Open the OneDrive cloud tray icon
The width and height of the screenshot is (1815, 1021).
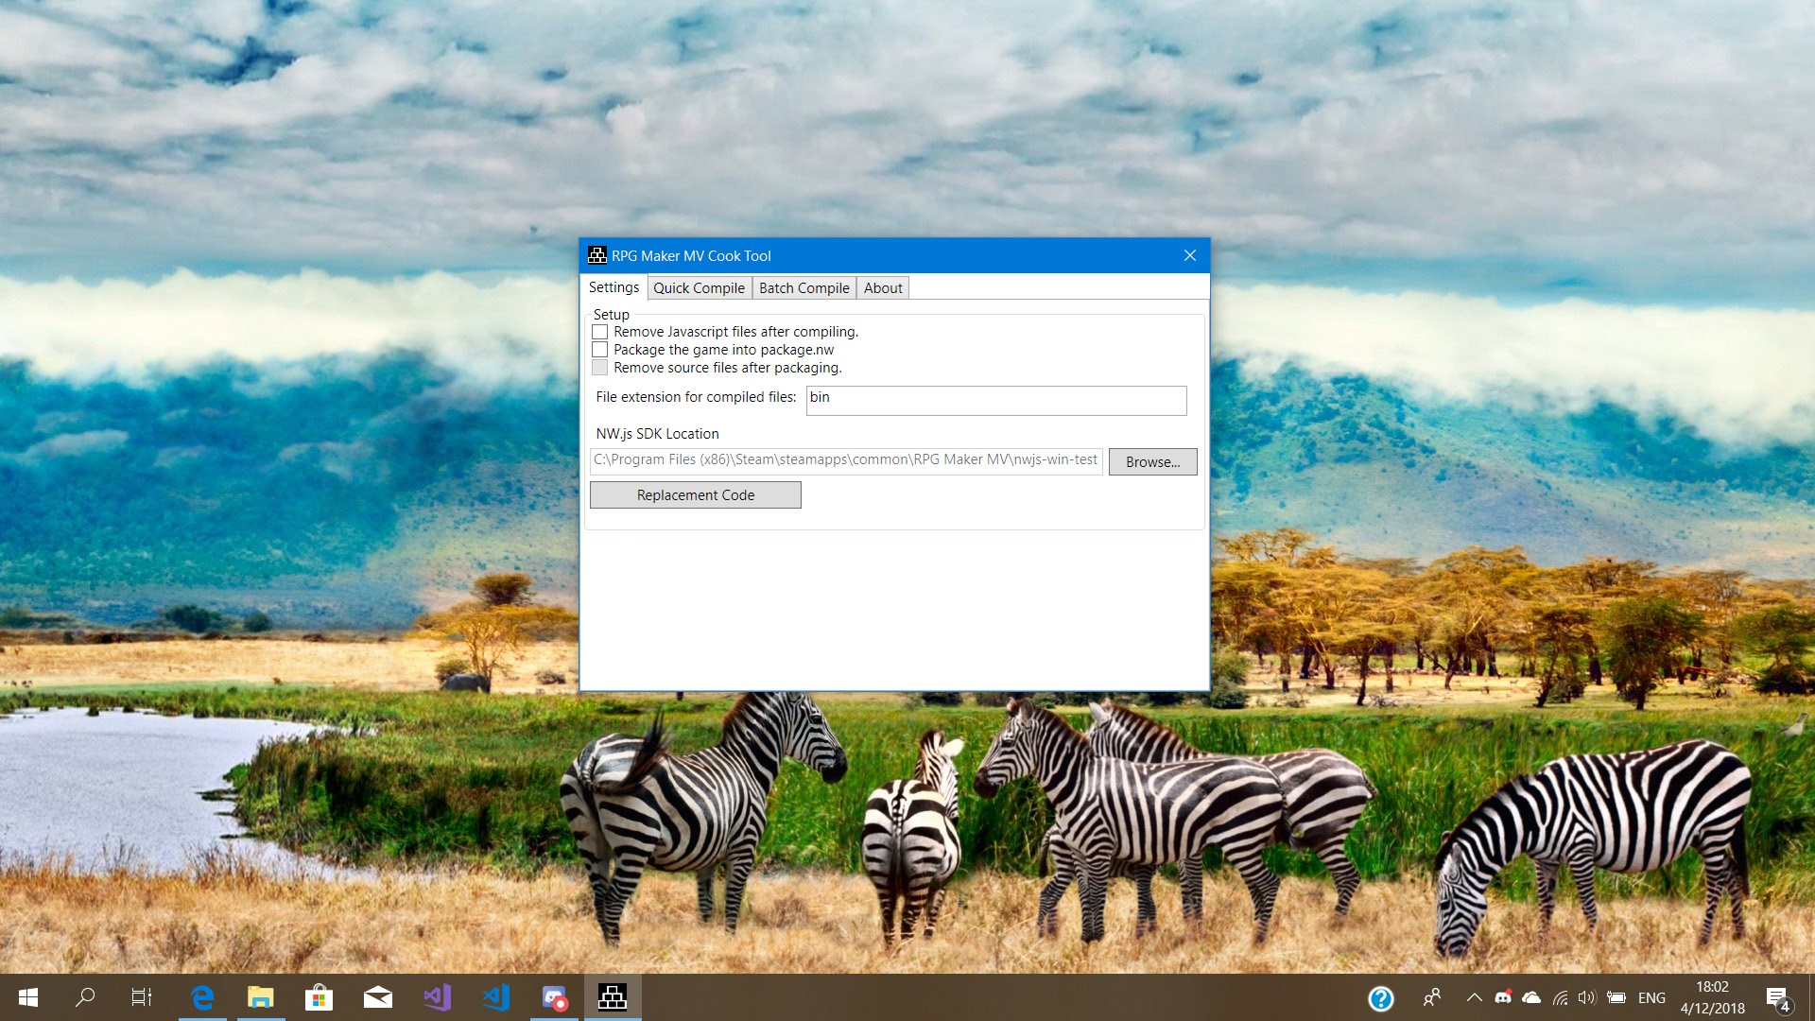pyautogui.click(x=1531, y=997)
